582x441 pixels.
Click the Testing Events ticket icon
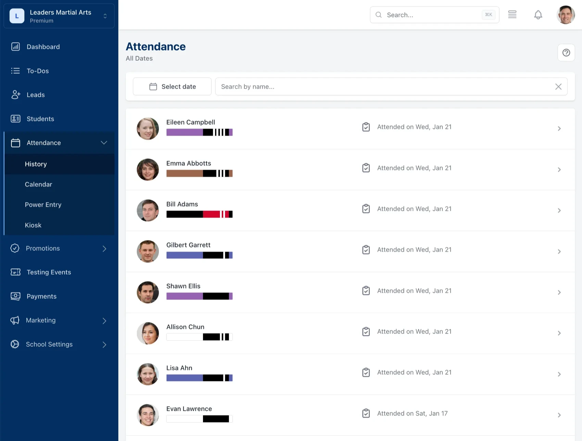15,272
